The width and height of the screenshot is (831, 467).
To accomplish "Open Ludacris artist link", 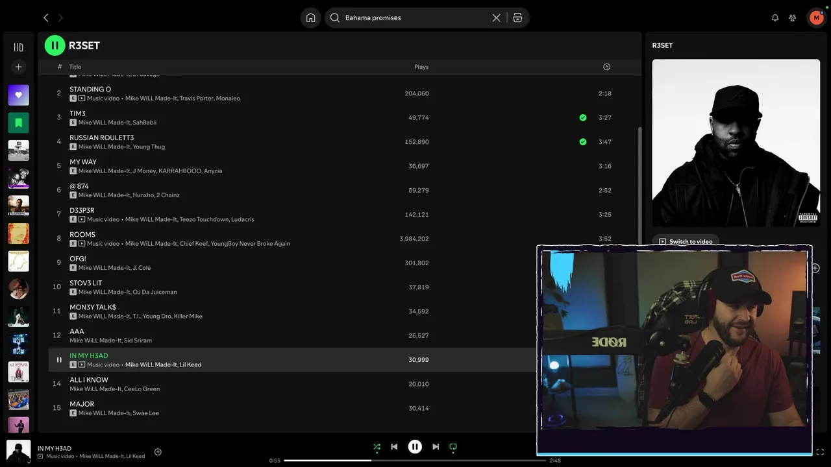I will coord(242,219).
